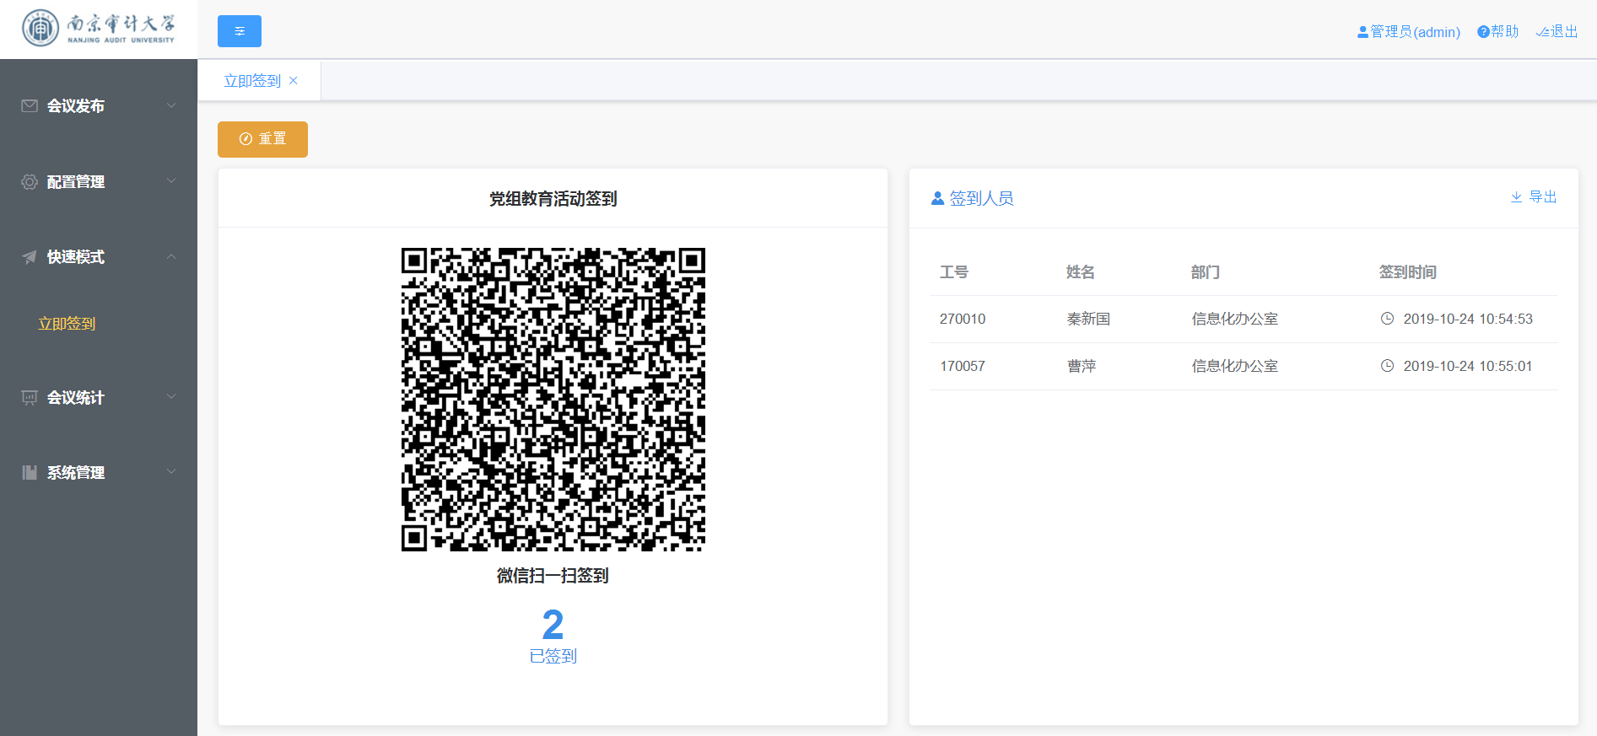Select employee number 270010
Viewport: 1597px width, 736px height.
(x=963, y=319)
